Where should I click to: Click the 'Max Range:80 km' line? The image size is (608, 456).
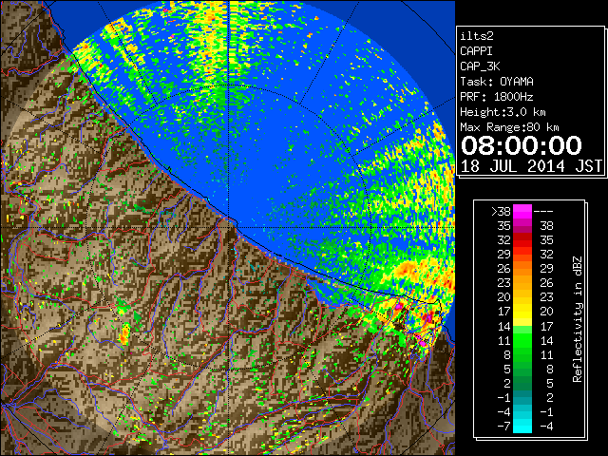(509, 127)
